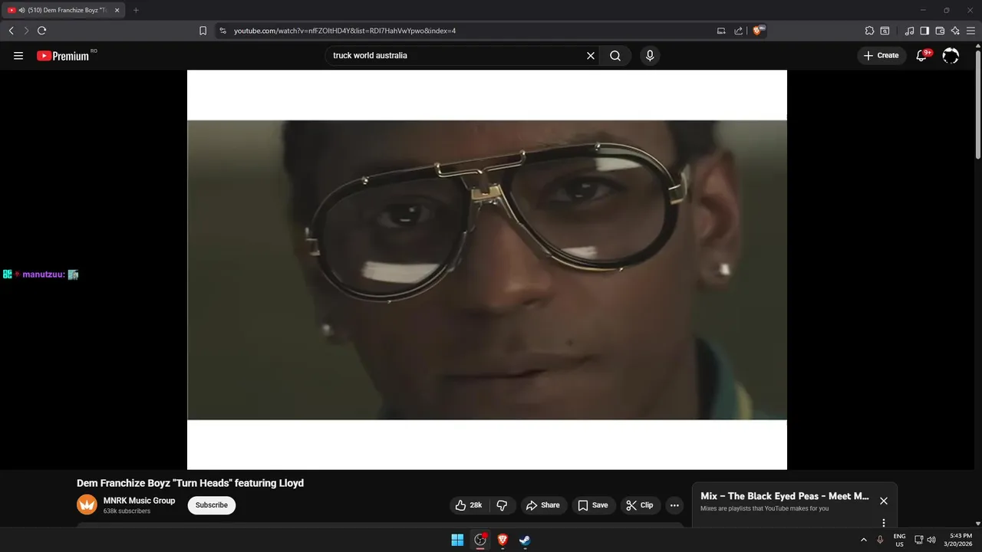Image resolution: width=982 pixels, height=552 pixels.
Task: Go to the YouTube Premium home logo
Action: 63,55
